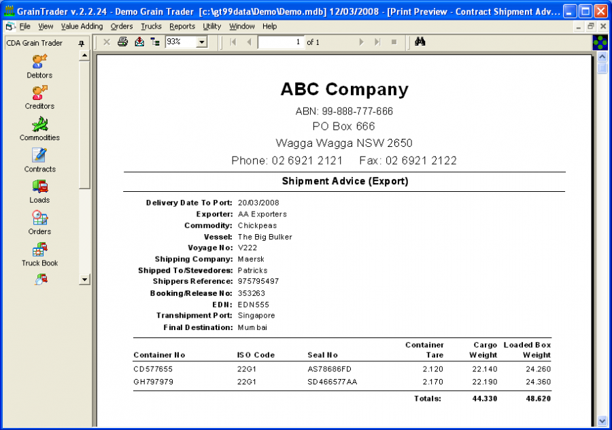Click delivery date 20/03/2008

258,203
